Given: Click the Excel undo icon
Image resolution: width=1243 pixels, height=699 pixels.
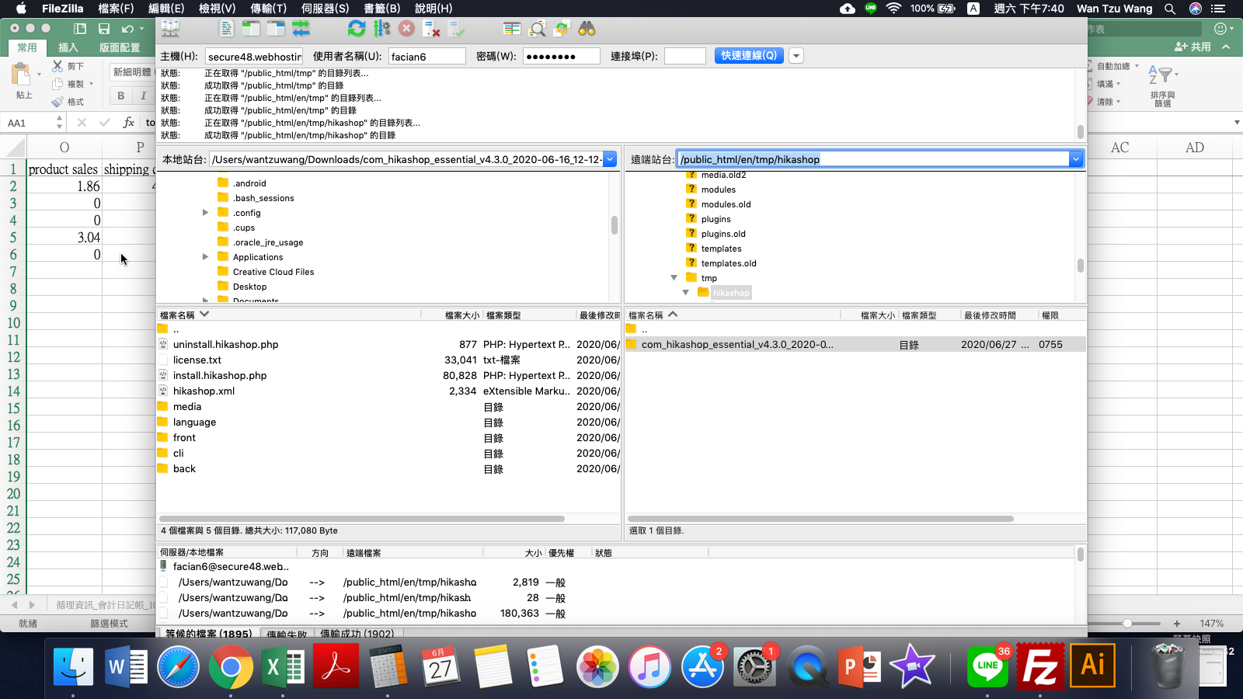Looking at the screenshot, I should click(x=127, y=29).
